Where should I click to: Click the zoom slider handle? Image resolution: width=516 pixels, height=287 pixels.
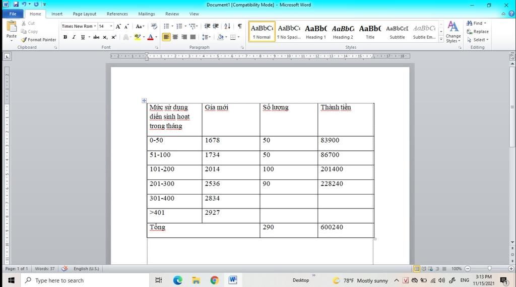[489, 268]
